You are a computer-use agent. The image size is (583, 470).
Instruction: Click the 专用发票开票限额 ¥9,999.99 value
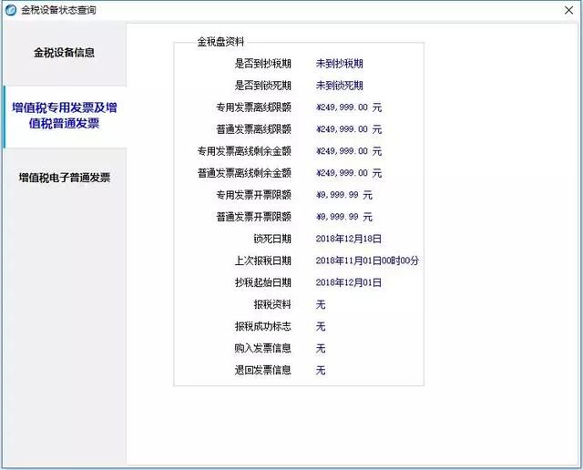pyautogui.click(x=344, y=195)
